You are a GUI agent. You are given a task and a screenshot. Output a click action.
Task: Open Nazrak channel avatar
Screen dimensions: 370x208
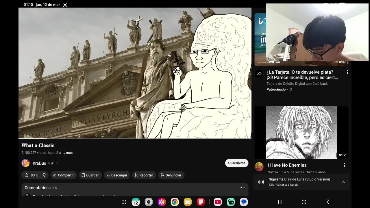point(259,167)
